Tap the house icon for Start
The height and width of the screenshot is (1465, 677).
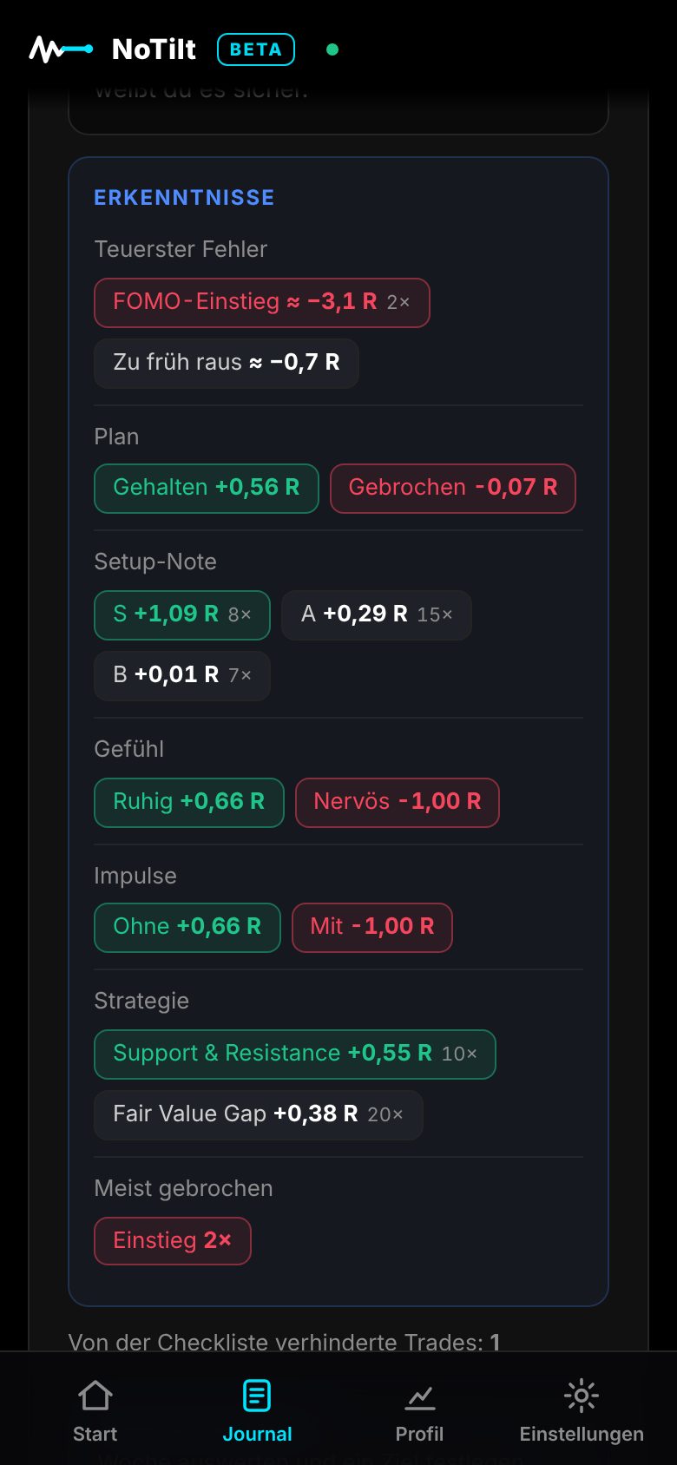[x=95, y=1396]
